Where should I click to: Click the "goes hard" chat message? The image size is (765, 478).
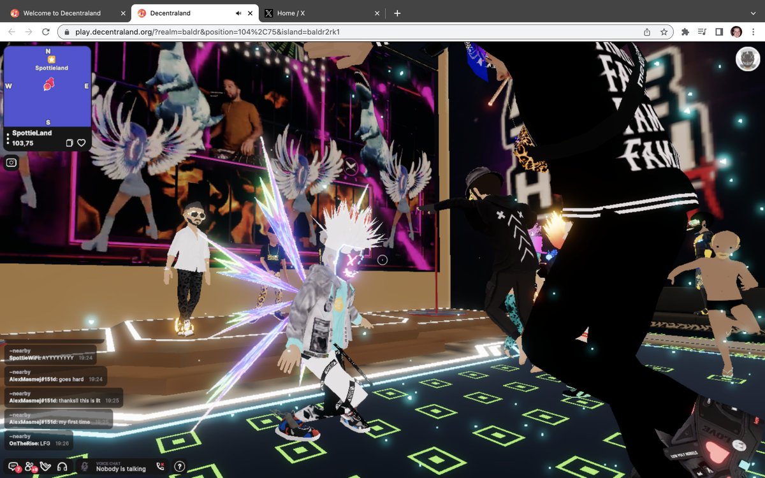coord(55,376)
